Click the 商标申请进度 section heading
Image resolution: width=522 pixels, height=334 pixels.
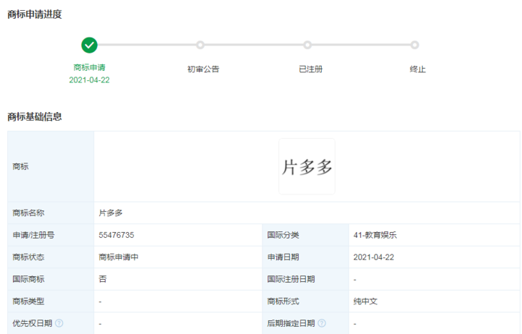pos(35,14)
